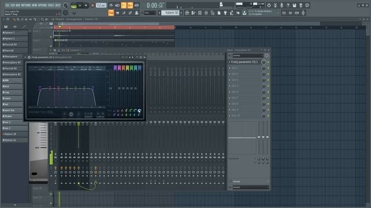
Task: Open the mixer output dropdown at bottom
Action: click(251, 187)
